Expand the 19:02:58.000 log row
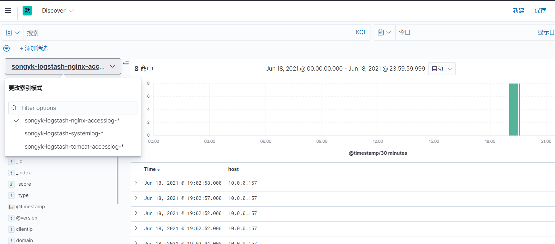The height and width of the screenshot is (244, 555). (136, 183)
